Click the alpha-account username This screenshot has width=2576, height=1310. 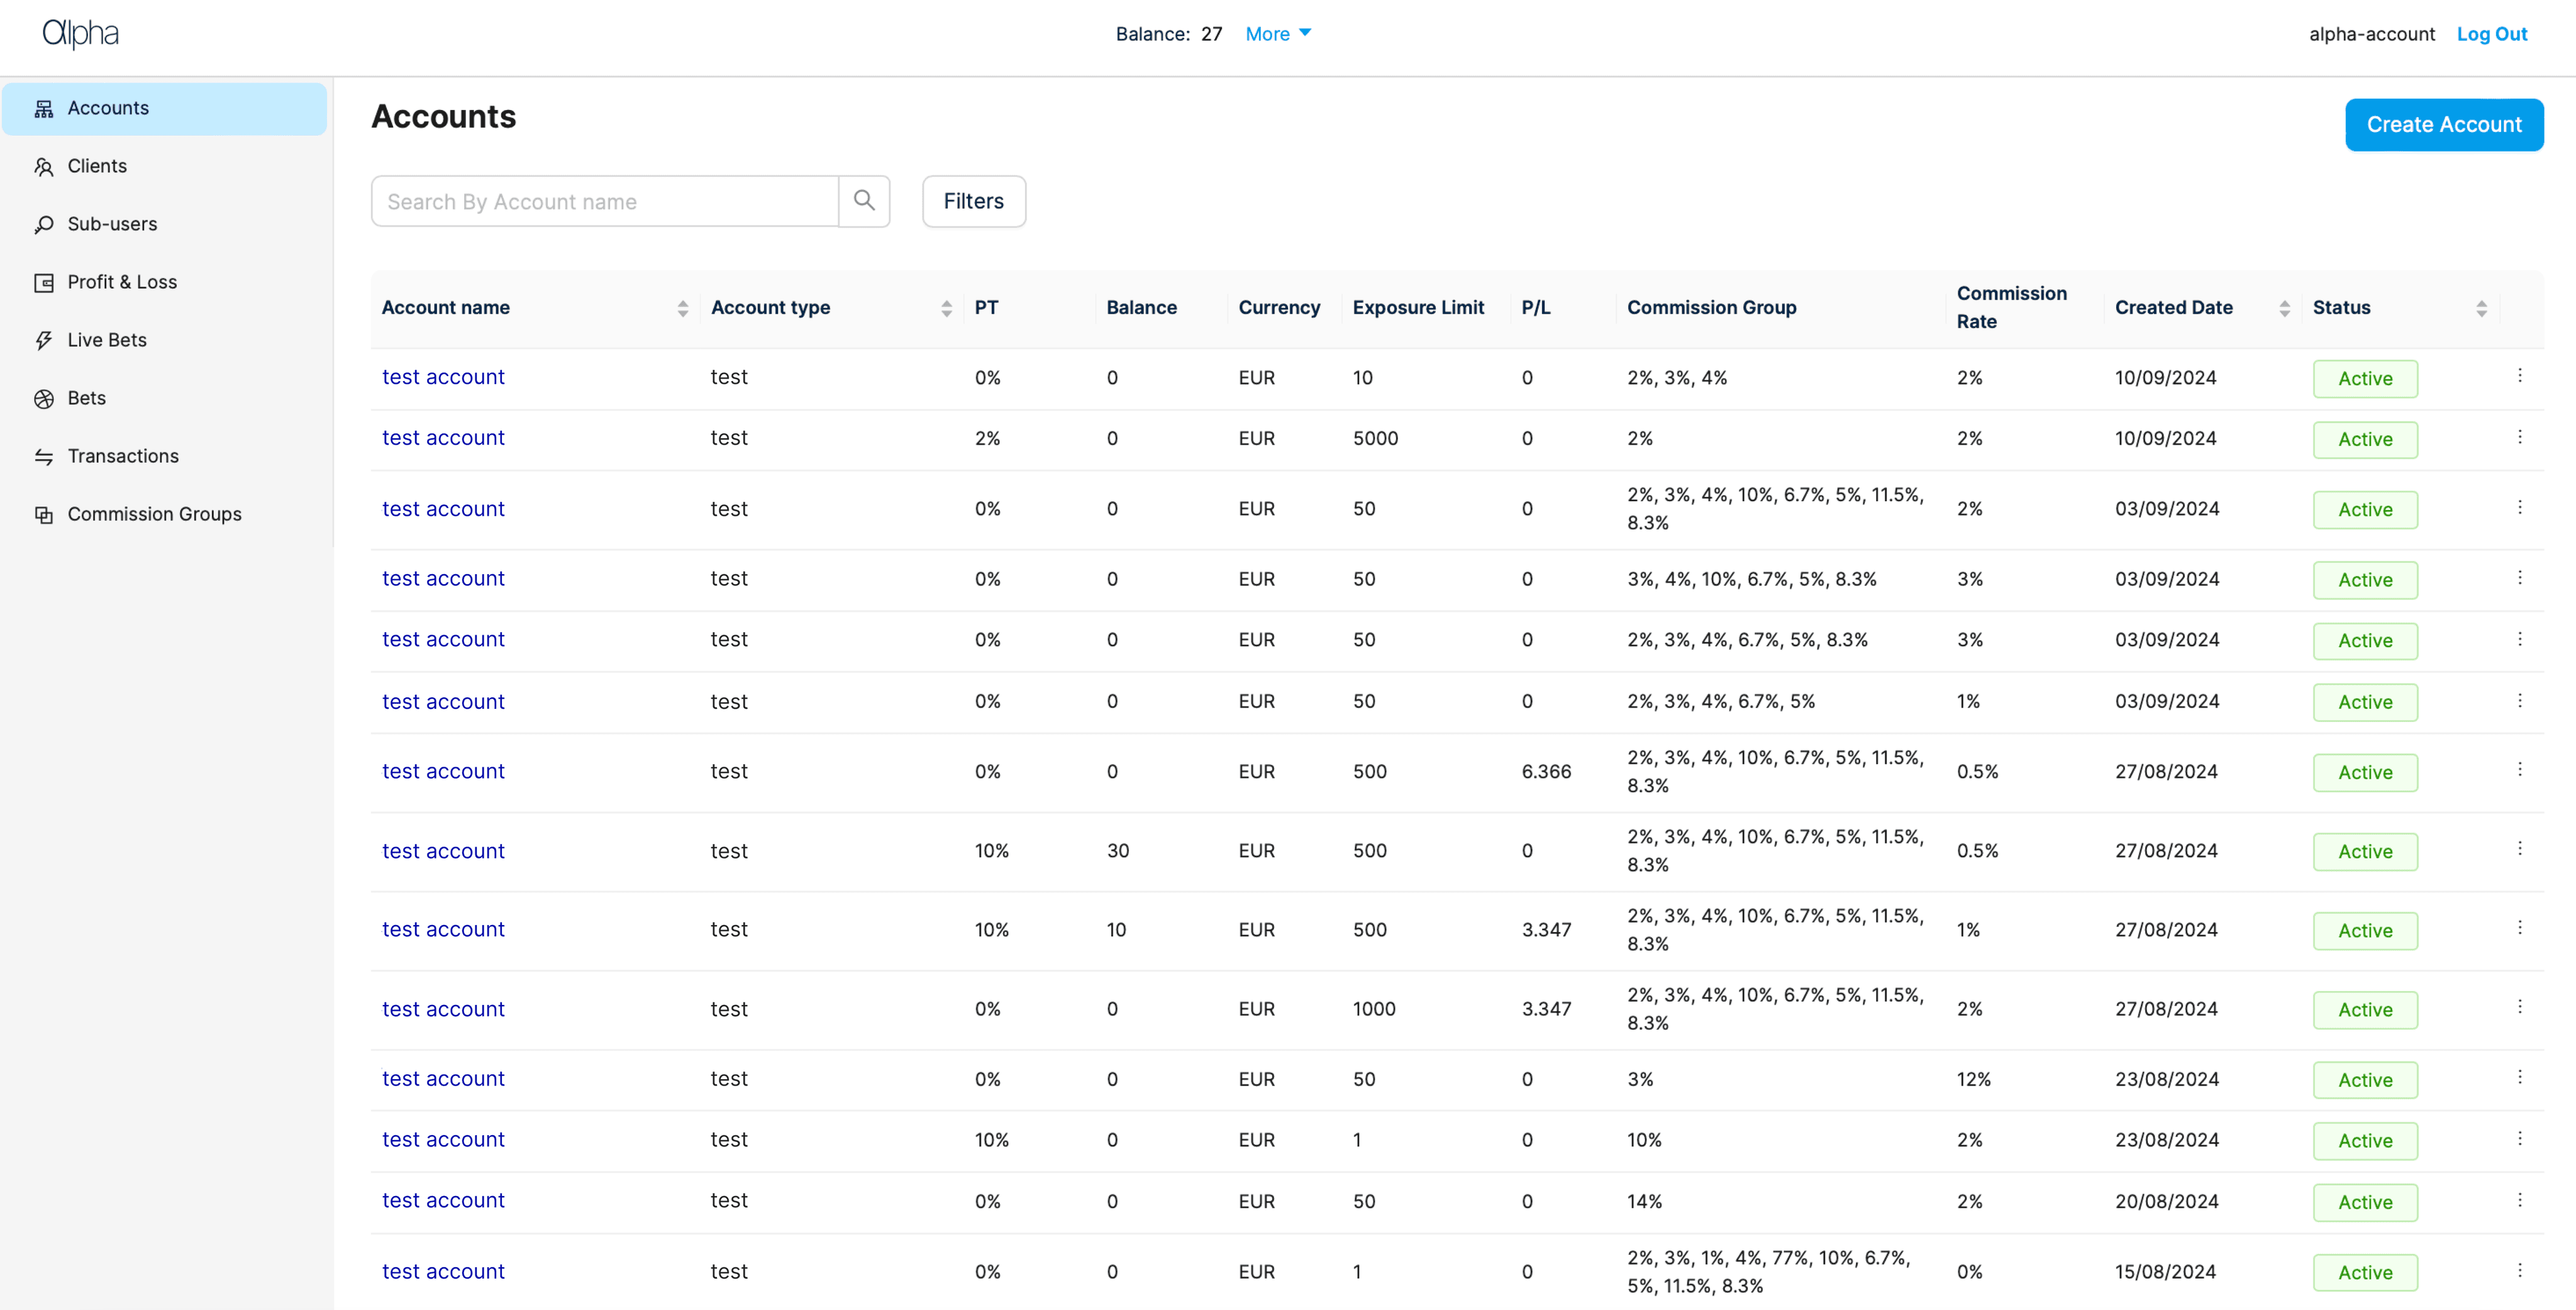2371,34
